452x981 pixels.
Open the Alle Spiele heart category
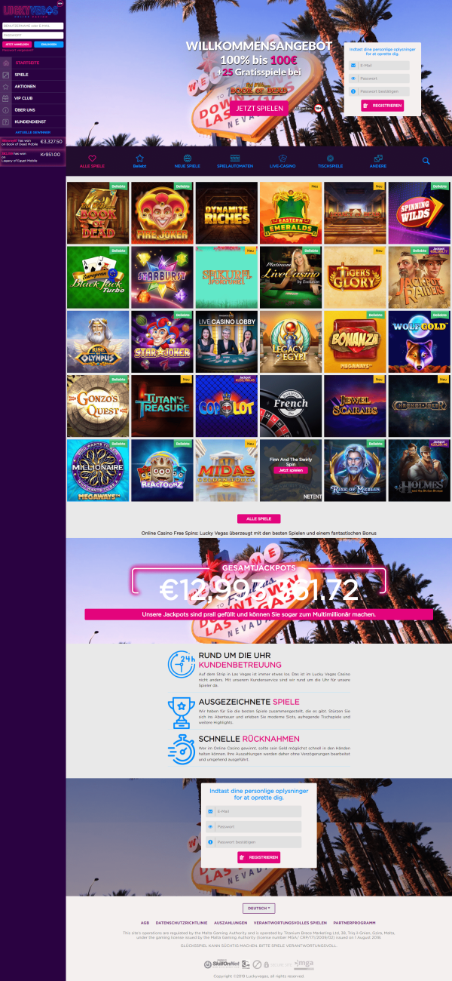tap(92, 161)
